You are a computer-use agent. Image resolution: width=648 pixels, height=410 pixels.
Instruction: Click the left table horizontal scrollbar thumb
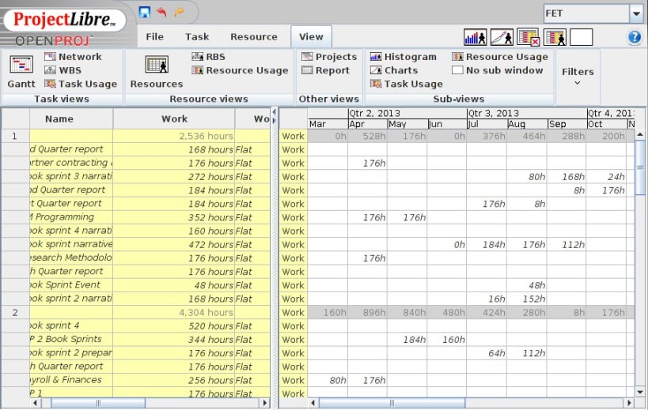(x=98, y=403)
